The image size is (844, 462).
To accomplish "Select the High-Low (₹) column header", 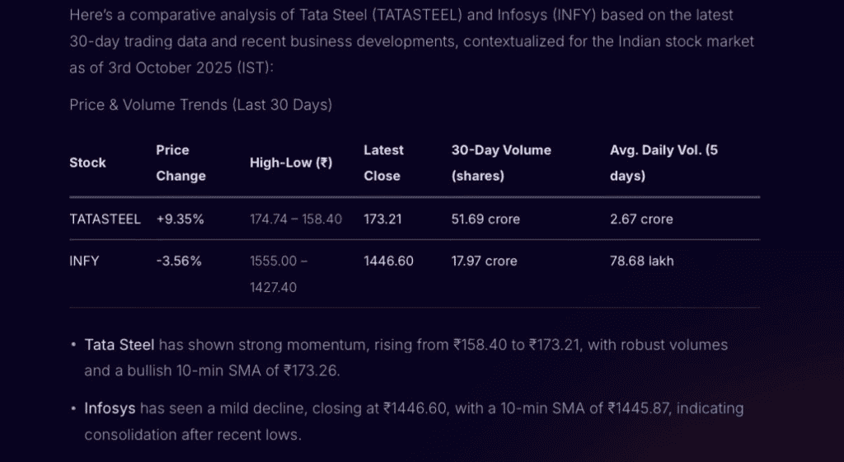I will point(291,163).
